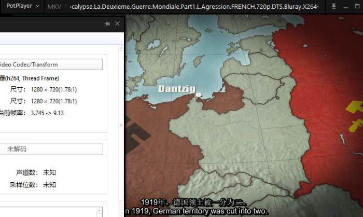Click the info panel scrollbar up arrow
363x217 pixels.
[121, 48]
